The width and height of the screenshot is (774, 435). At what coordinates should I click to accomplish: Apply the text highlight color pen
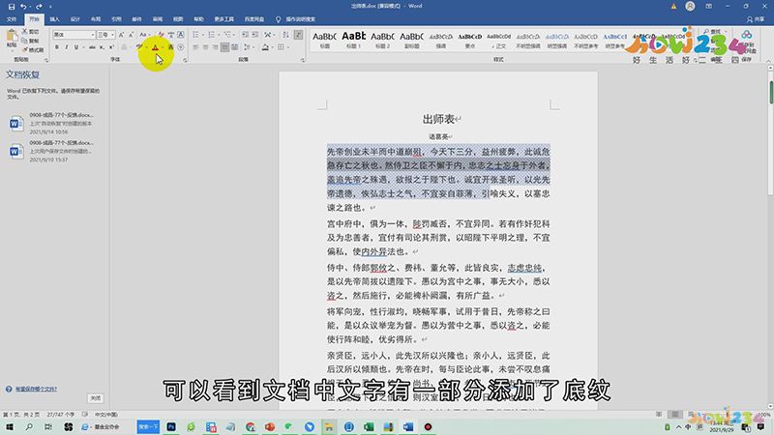(x=139, y=47)
